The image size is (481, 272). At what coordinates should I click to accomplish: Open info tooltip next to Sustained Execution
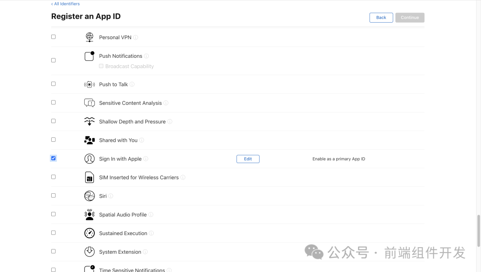[x=151, y=233]
